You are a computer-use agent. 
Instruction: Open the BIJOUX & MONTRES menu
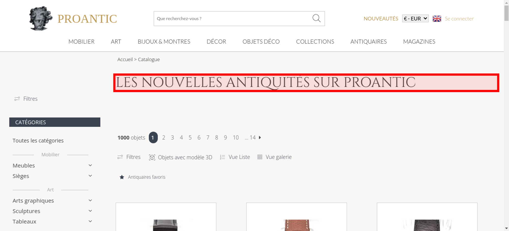(164, 41)
